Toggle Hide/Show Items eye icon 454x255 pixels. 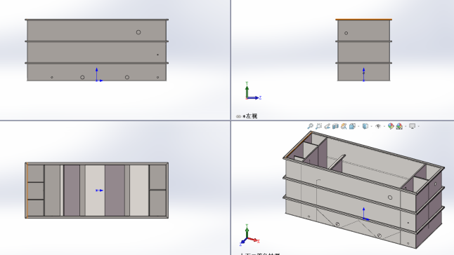pos(378,126)
